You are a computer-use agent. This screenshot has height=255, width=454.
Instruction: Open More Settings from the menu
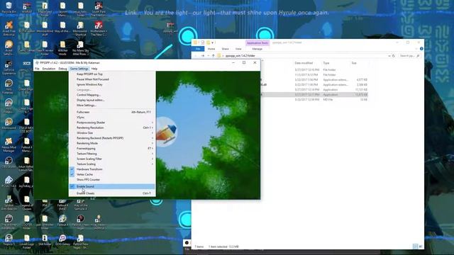click(x=112, y=106)
